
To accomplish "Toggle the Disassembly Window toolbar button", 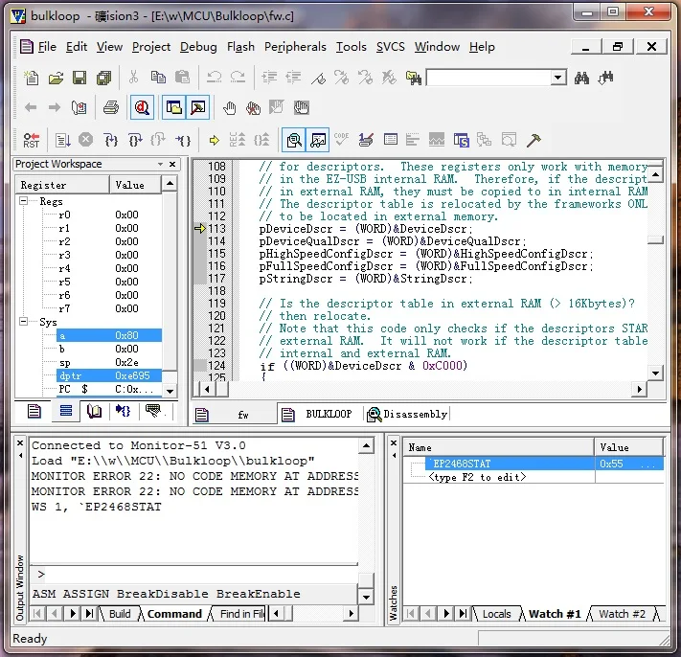I will pyautogui.click(x=294, y=140).
